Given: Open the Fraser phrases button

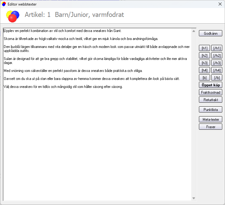Looking at the screenshot, I should (211, 127).
